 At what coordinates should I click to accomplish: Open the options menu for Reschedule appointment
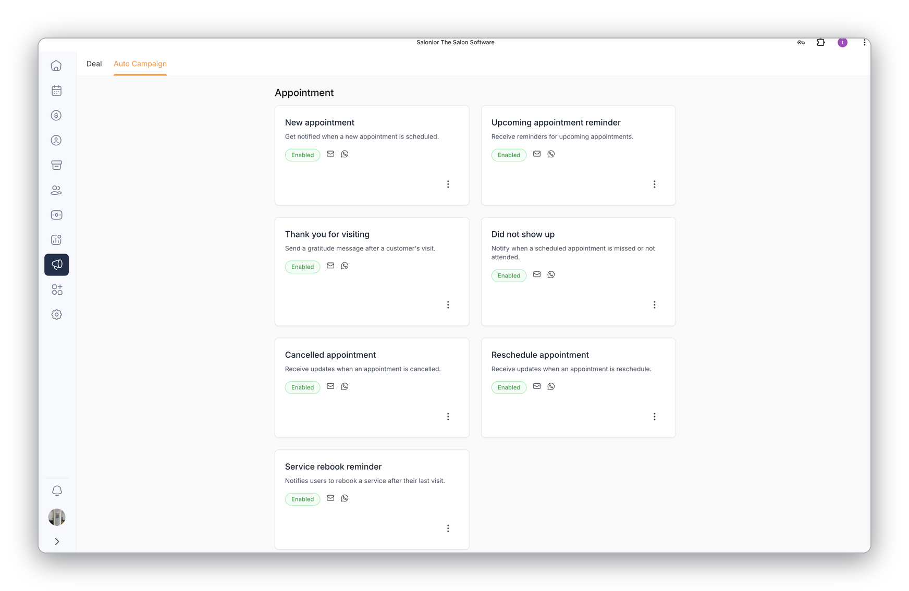click(654, 417)
